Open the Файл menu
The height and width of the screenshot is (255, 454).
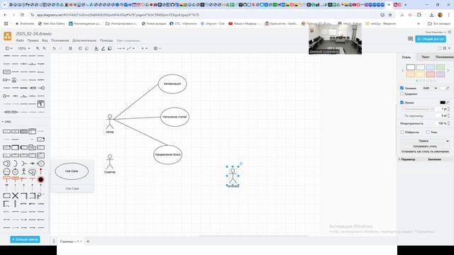(20, 40)
